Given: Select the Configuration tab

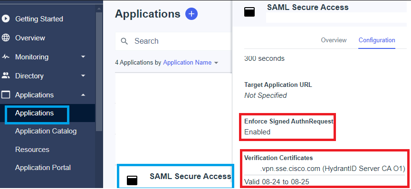Looking at the screenshot, I should pyautogui.click(x=377, y=40).
